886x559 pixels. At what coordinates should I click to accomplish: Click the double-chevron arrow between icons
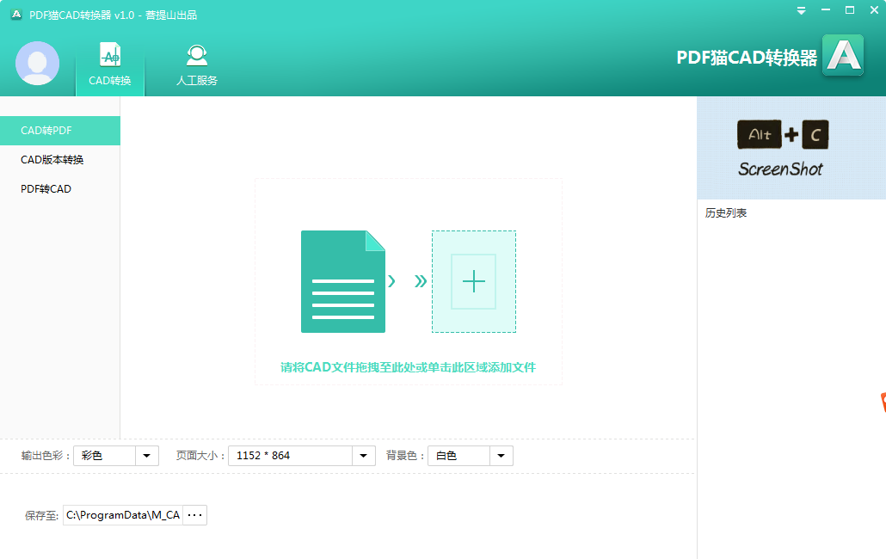click(x=420, y=280)
